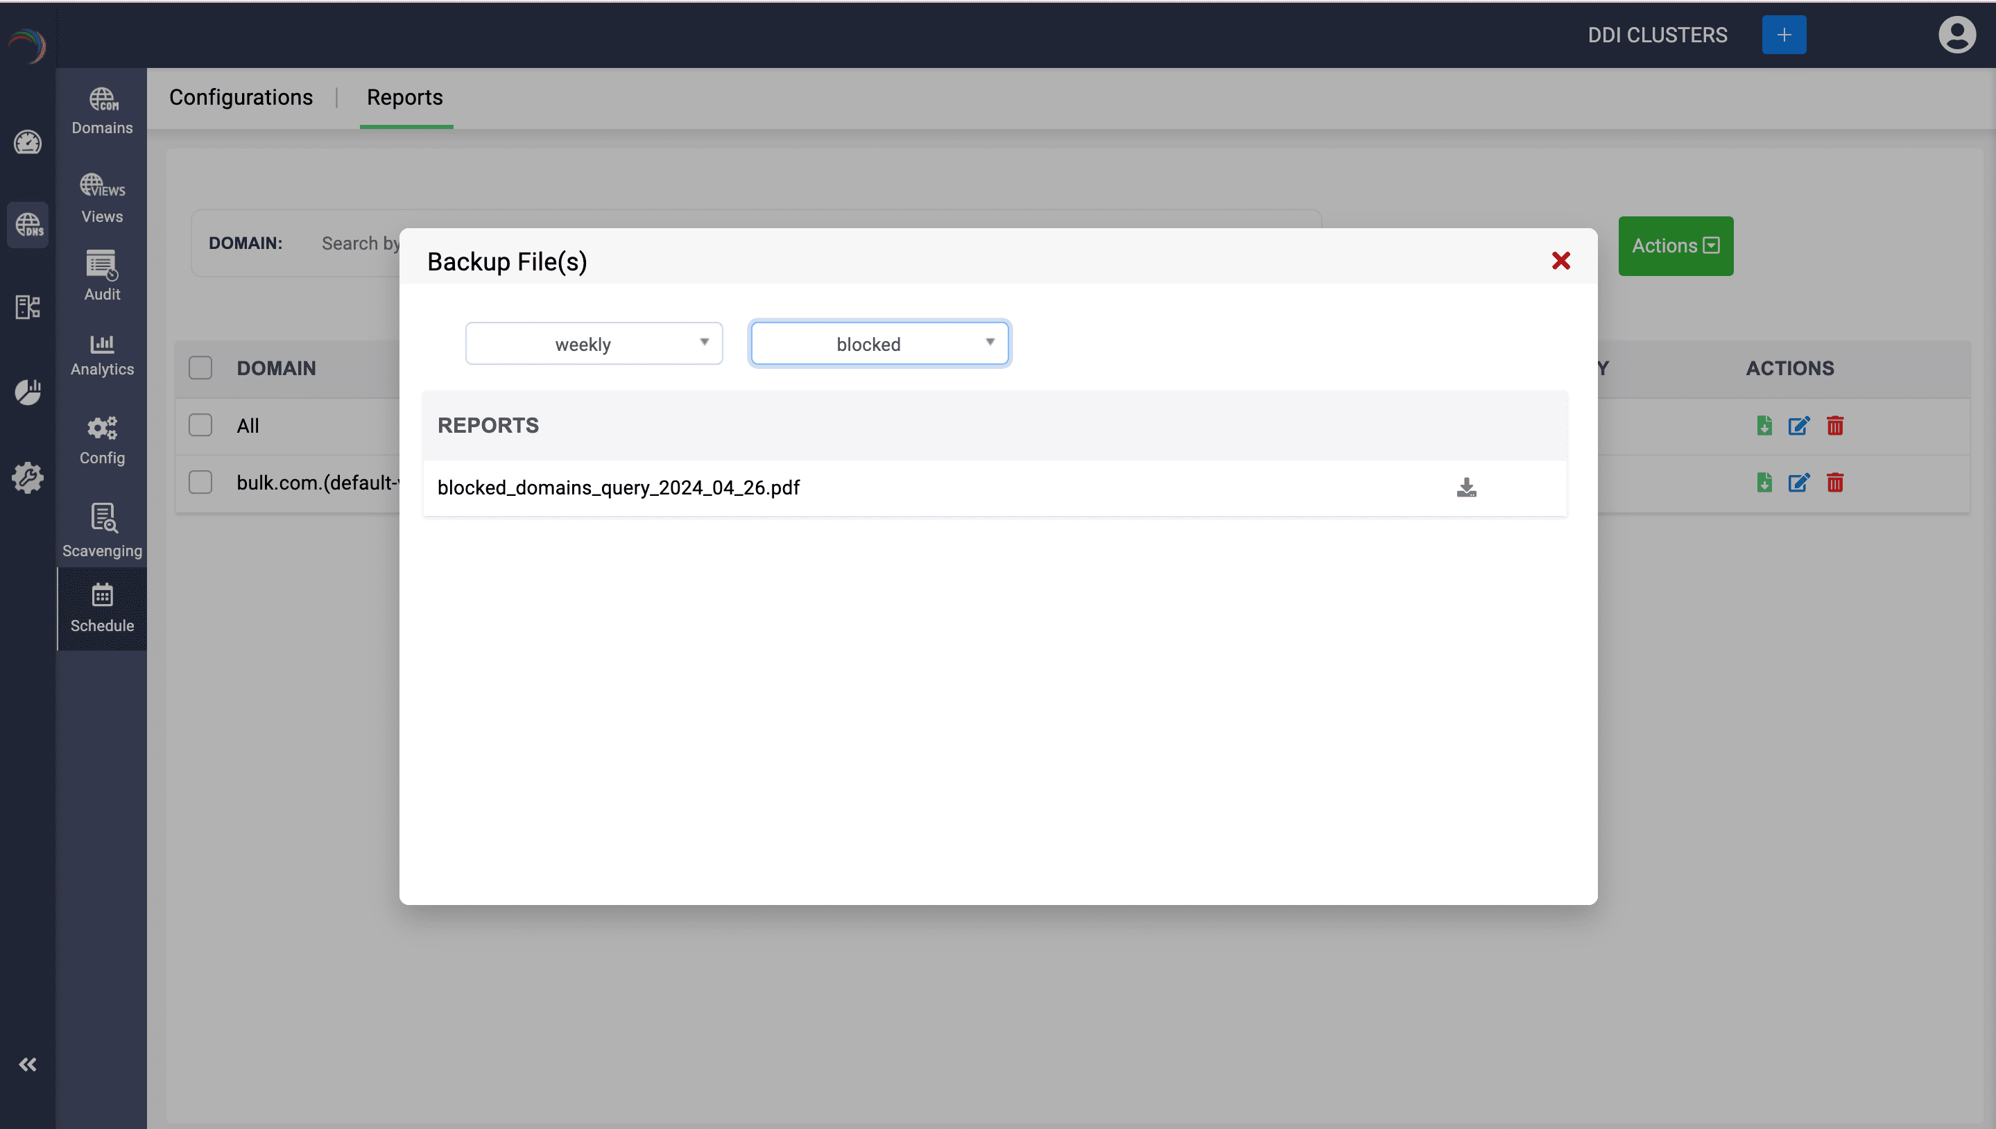Open Config settings in sidebar
This screenshot has width=1996, height=1129.
click(x=103, y=440)
